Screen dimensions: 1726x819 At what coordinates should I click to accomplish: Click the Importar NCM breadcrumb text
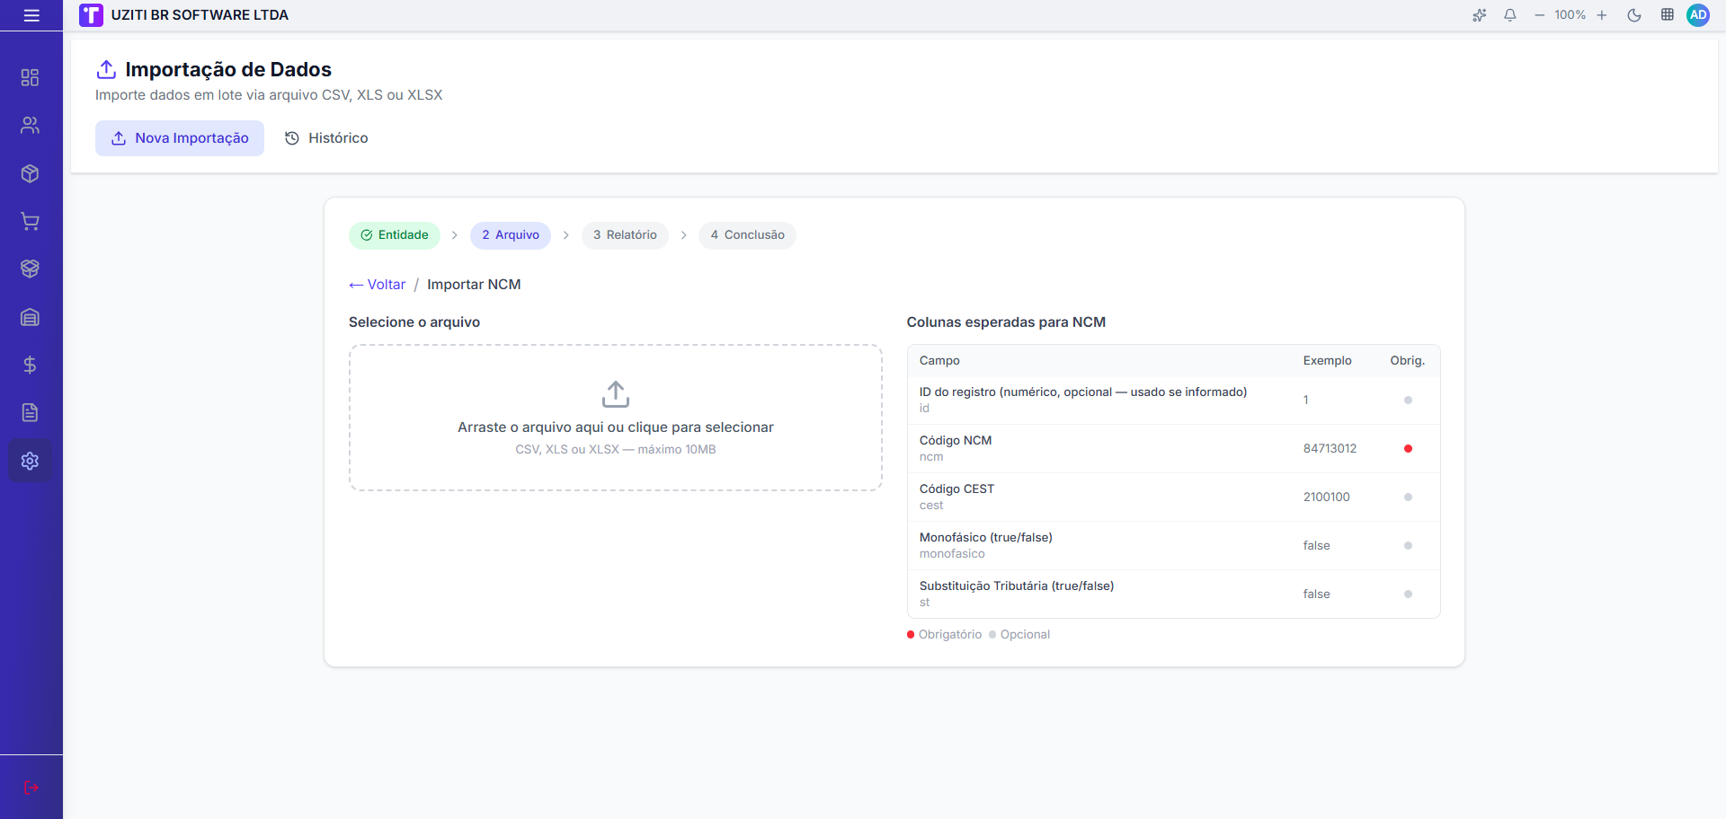[x=474, y=285]
